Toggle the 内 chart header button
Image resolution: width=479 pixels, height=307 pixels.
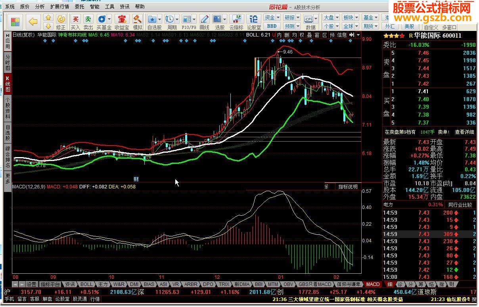(x=280, y=35)
